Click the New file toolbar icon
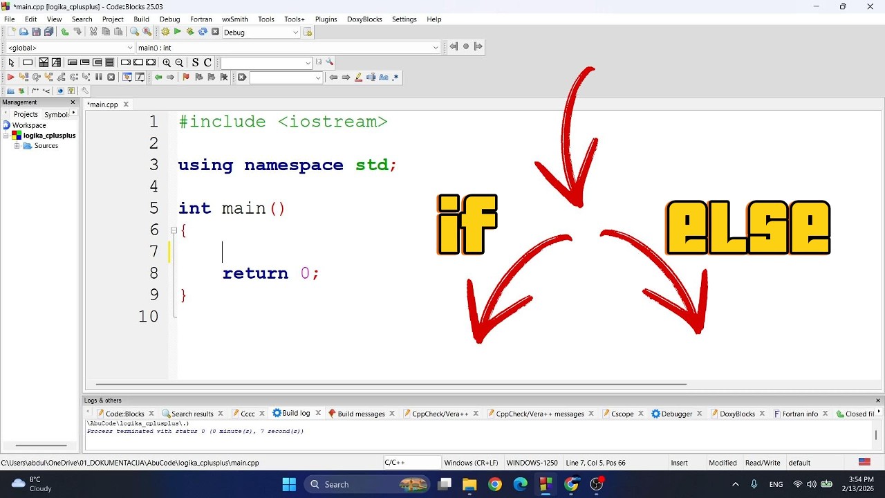 pos(11,33)
